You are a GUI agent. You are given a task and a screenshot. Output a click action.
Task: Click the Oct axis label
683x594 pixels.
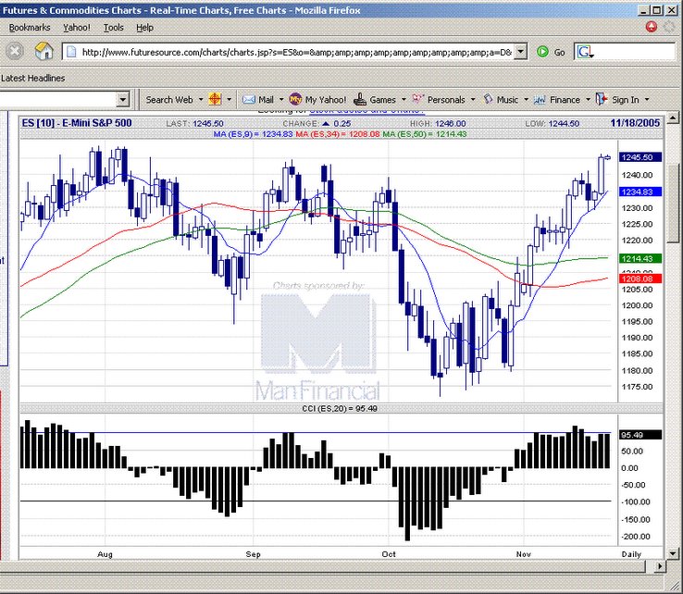tap(389, 554)
